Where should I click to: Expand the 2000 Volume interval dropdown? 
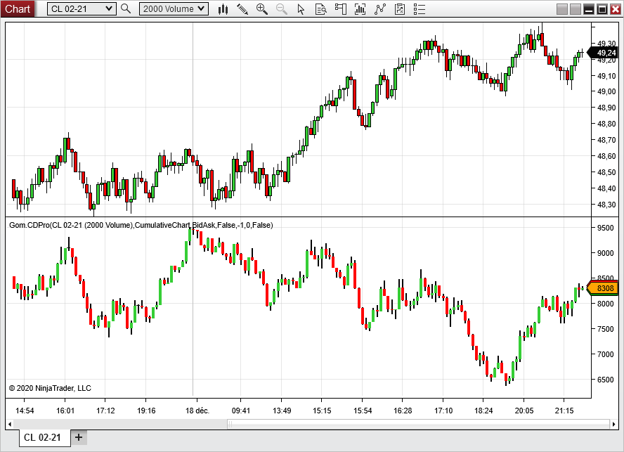point(174,9)
